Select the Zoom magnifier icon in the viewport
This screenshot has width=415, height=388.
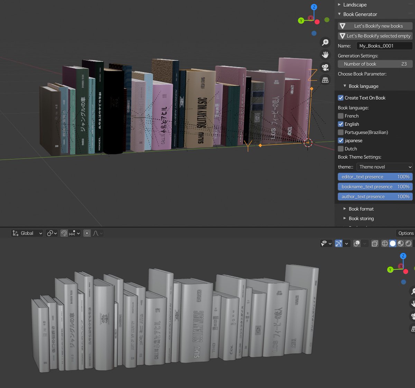pos(325,42)
